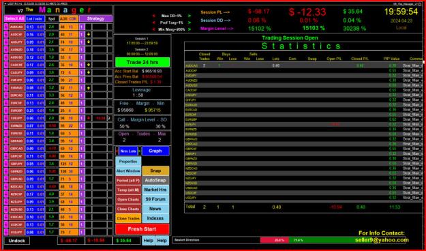
Task: Open the Graph view
Action: pyautogui.click(x=155, y=151)
